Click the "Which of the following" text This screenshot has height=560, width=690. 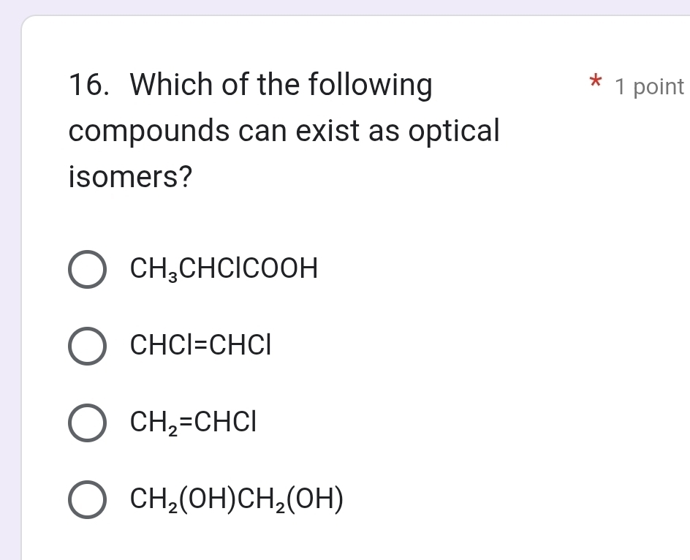[x=281, y=86]
